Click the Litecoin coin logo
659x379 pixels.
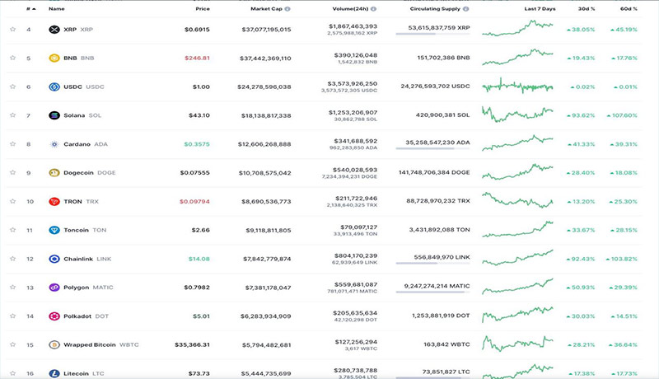(x=54, y=373)
